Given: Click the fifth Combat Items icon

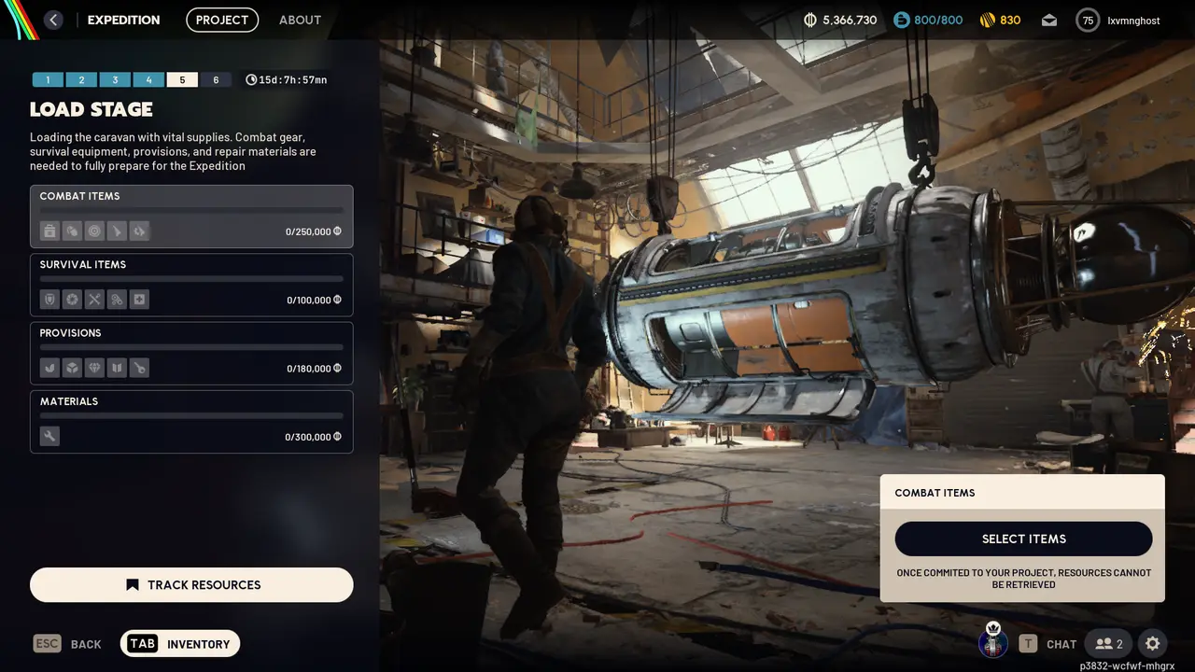Looking at the screenshot, I should (139, 231).
